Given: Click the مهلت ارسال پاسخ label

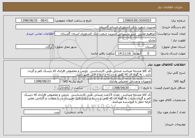Looking at the screenshot, I should [x=173, y=54].
